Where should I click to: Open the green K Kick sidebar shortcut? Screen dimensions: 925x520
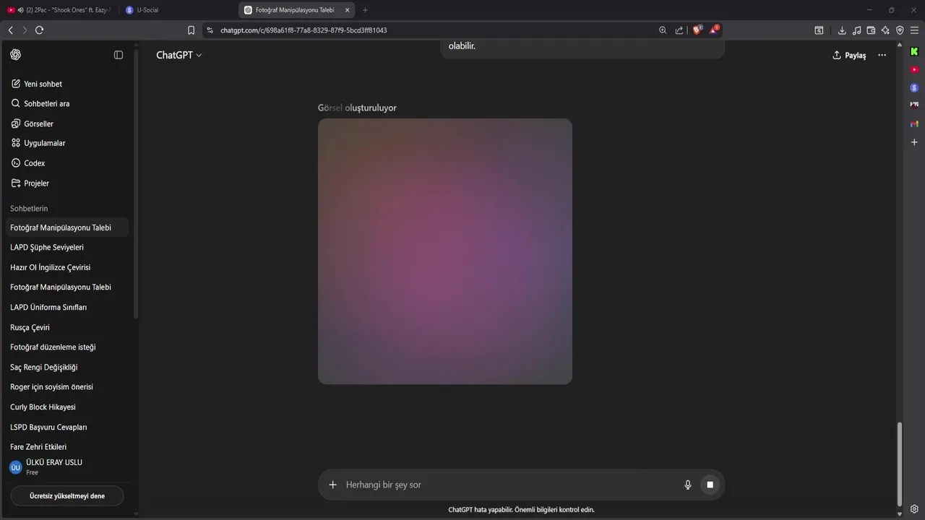pyautogui.click(x=914, y=51)
